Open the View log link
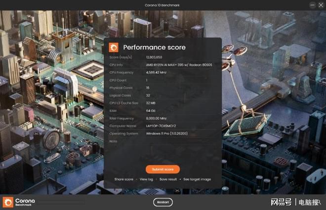 click(x=146, y=179)
